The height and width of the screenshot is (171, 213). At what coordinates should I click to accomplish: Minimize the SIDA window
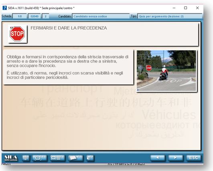(174, 8)
